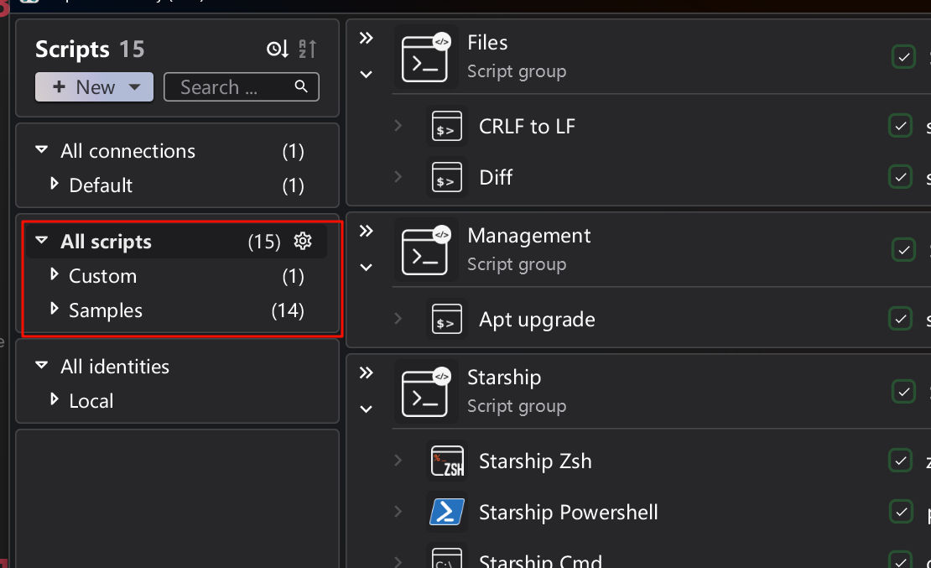Viewport: 931px width, 568px height.
Task: Open the Starship Zsh script entry
Action: [x=535, y=461]
